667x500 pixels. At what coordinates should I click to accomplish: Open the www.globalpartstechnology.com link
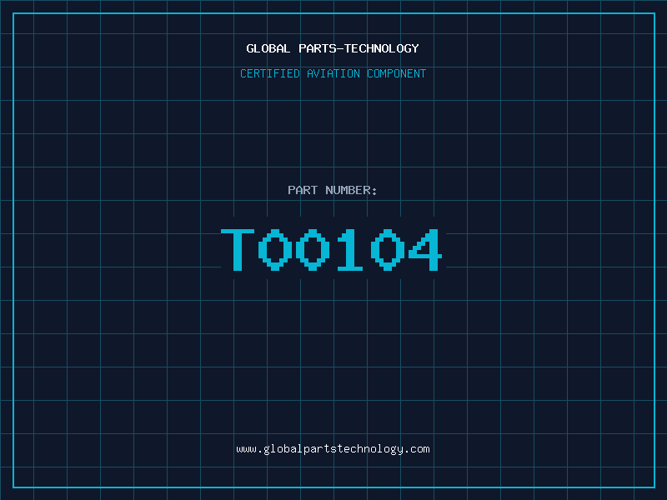point(333,448)
